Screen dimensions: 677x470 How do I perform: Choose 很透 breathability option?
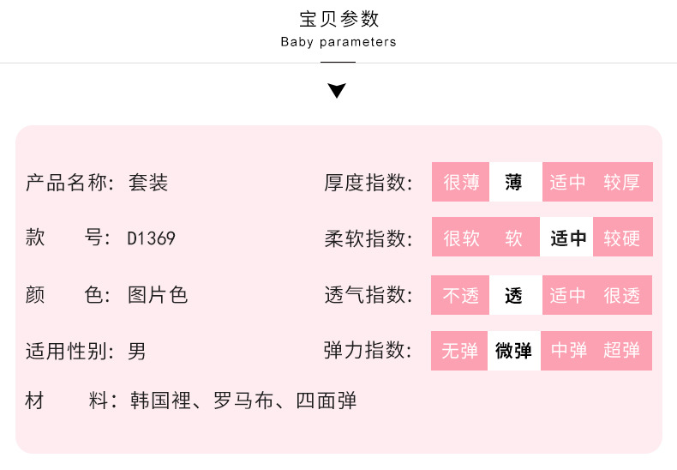tap(622, 296)
